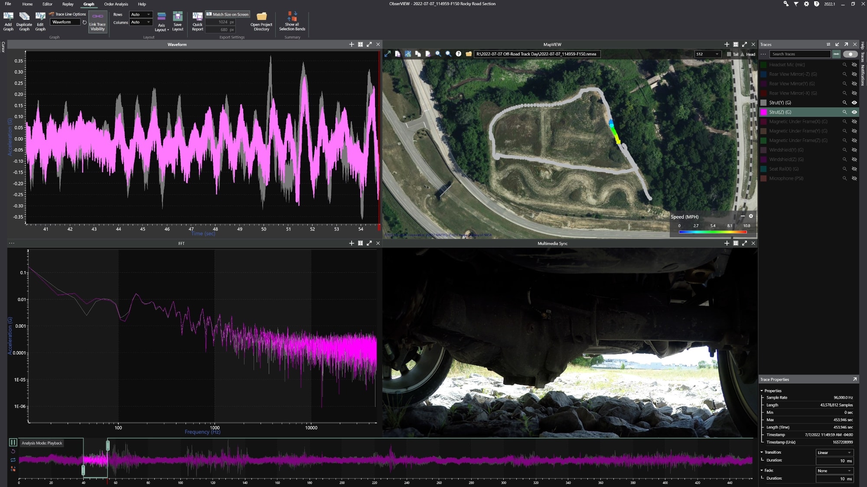Change the Transition Linear dropdown

point(834,452)
